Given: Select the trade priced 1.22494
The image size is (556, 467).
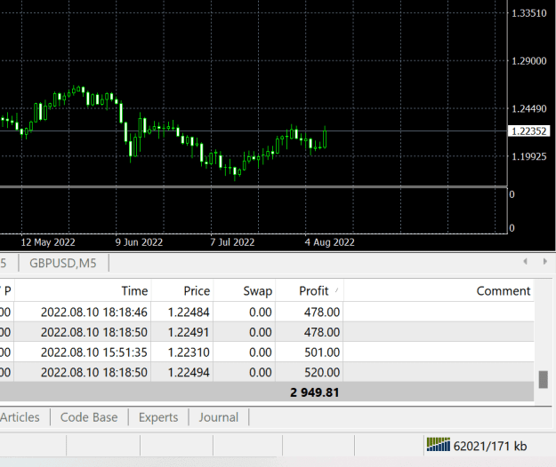Looking at the screenshot, I should pyautogui.click(x=267, y=372).
